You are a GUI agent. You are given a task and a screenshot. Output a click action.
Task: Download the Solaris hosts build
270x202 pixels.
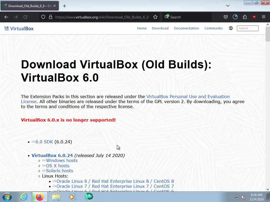59,171
